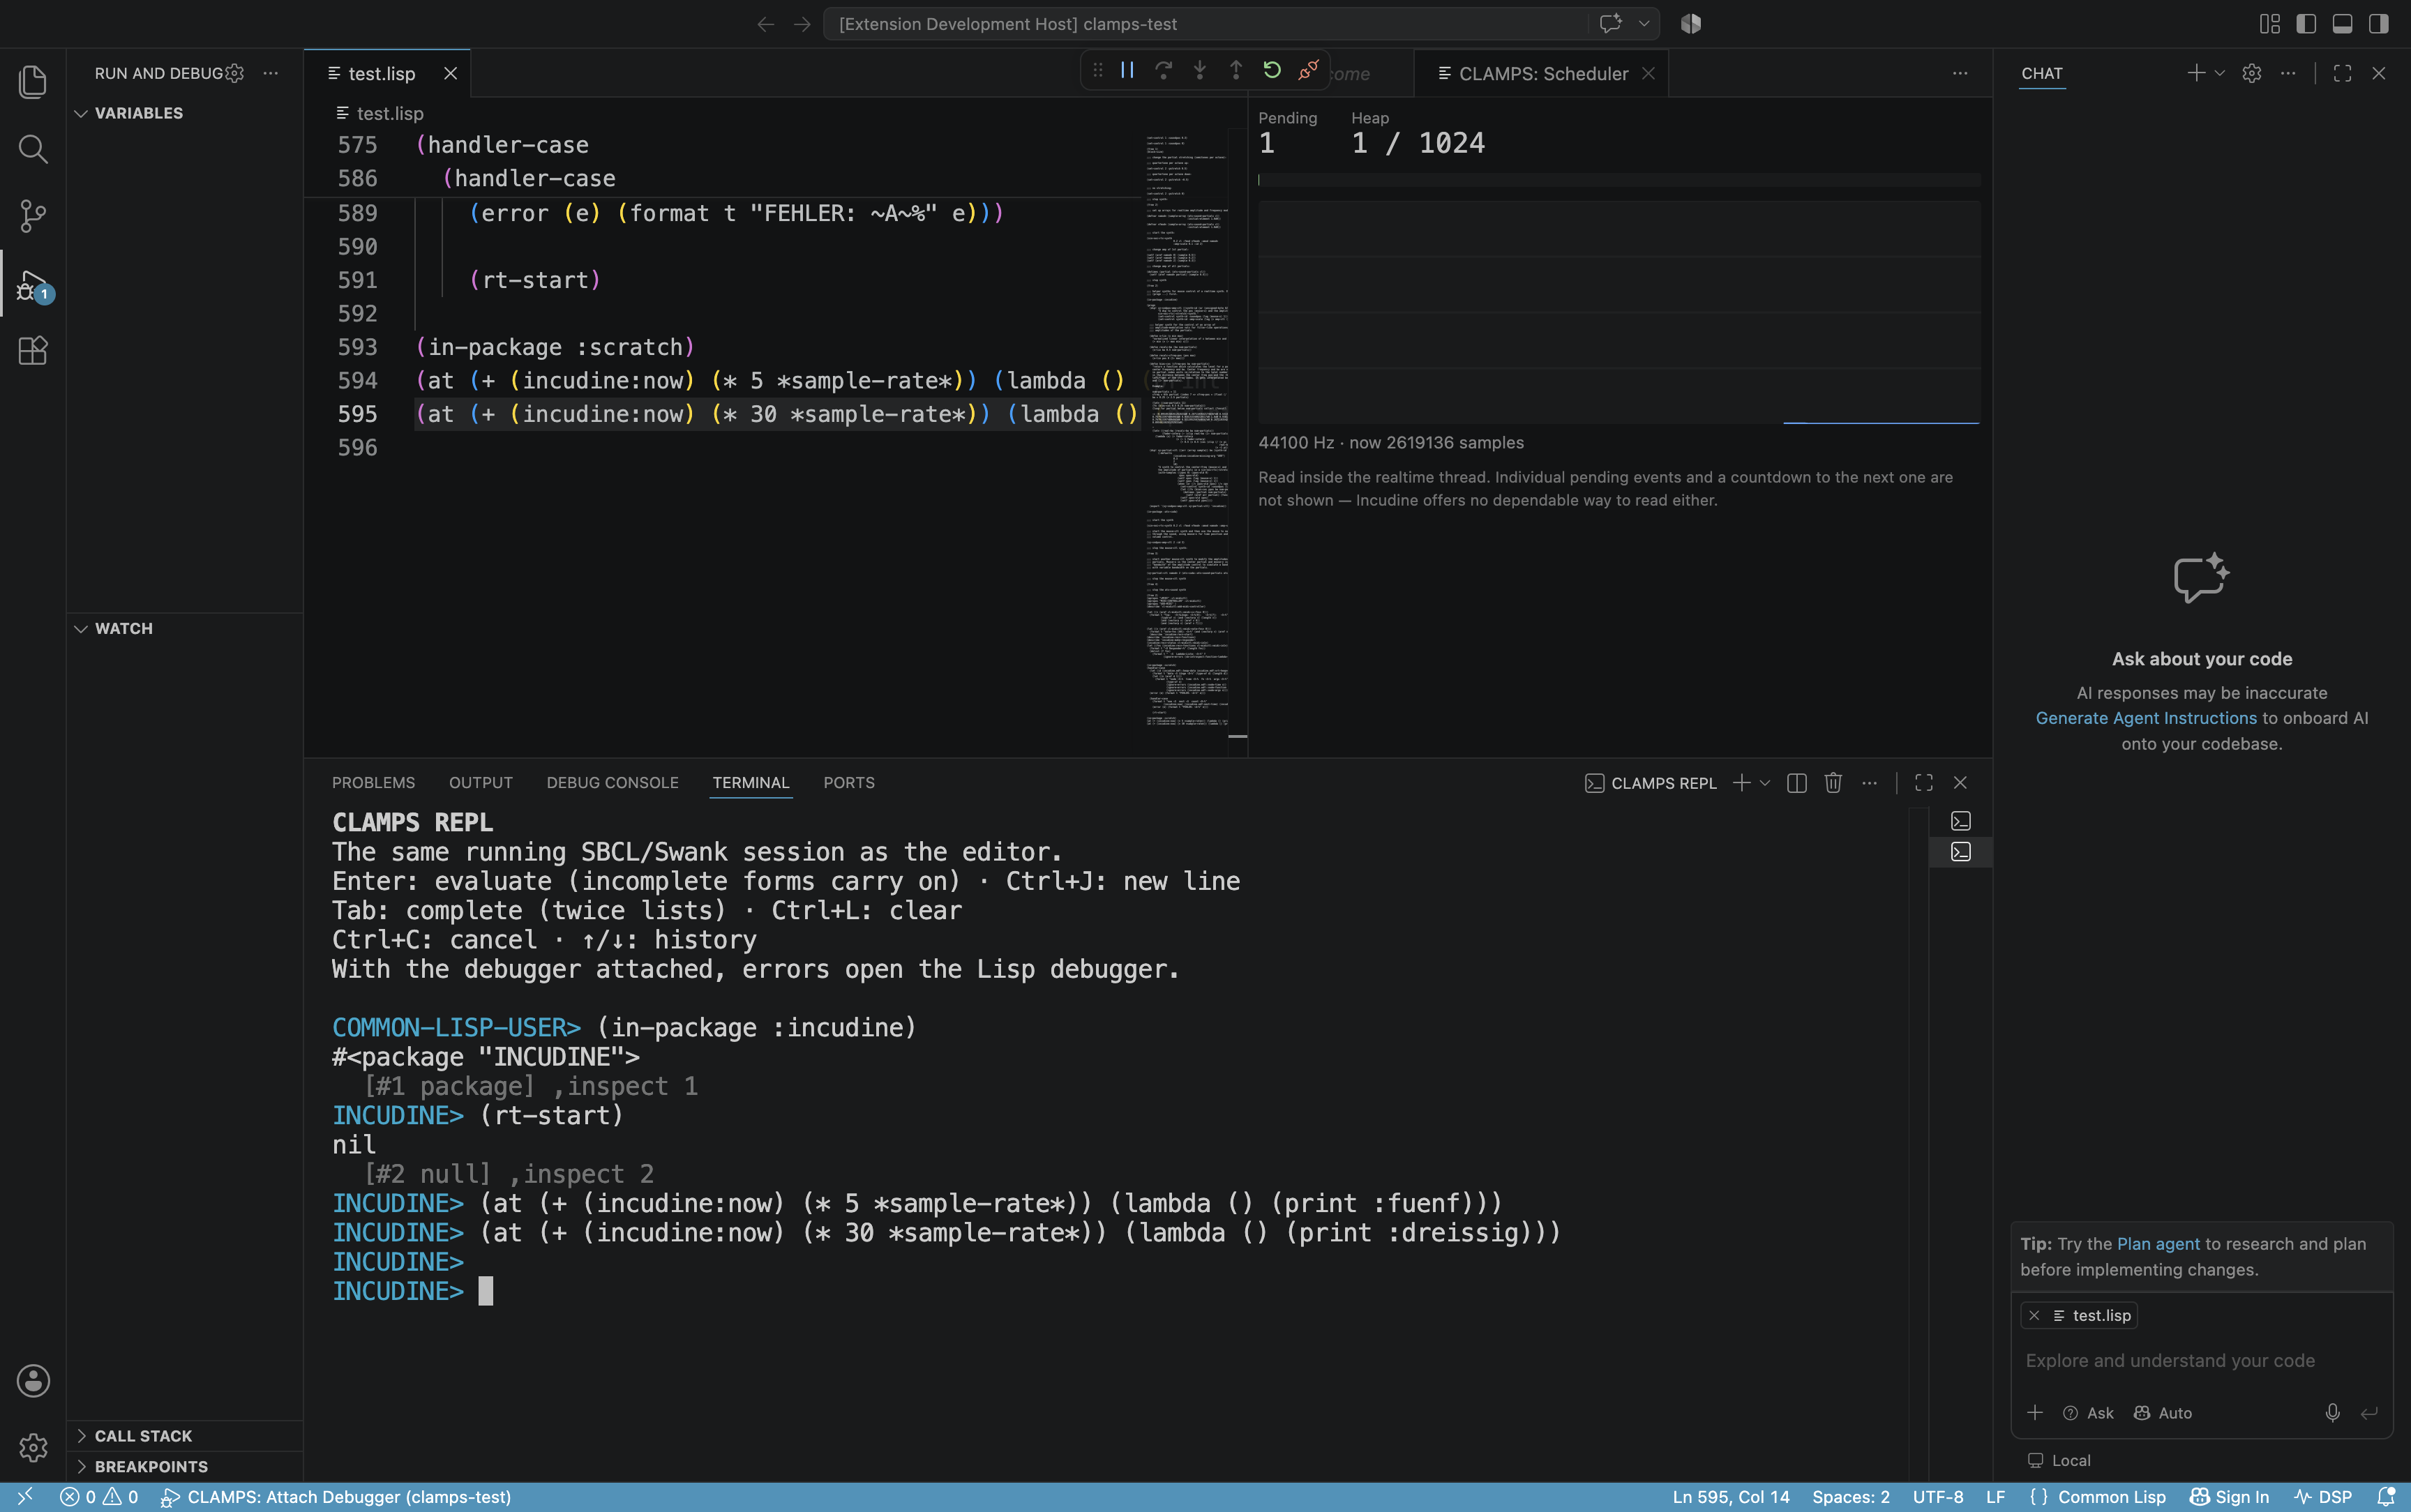Click the chat input field
Screen dimensions: 2411x1512
click(x=2201, y=1361)
